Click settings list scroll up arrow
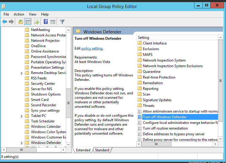Viewport: 226px width, 163px height. click(x=221, y=38)
